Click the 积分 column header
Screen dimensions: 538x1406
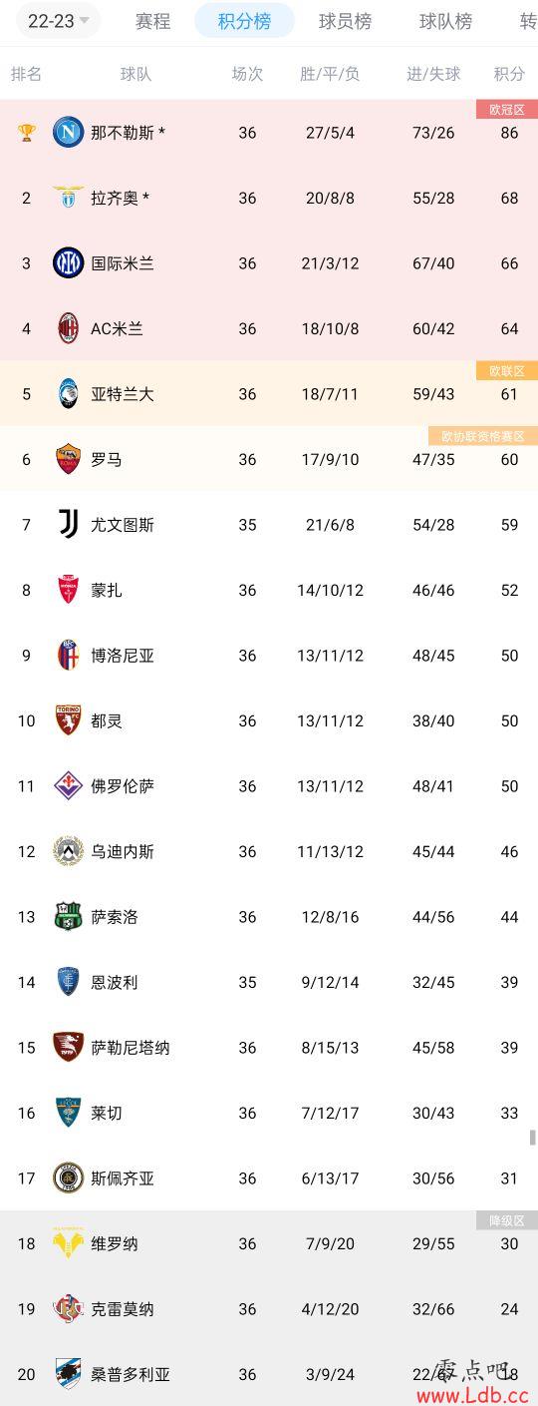point(509,73)
